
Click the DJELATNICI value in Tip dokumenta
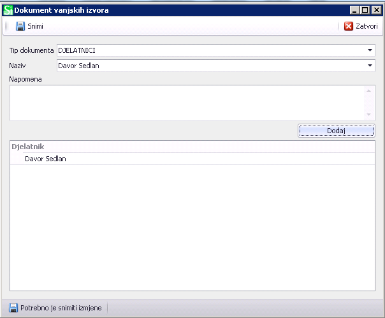[76, 50]
